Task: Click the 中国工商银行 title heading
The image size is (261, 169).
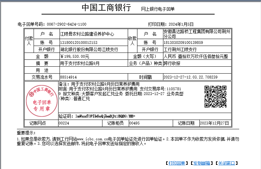Action: 106,8
